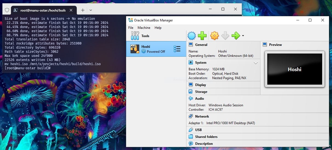Open the Start button dropdown arrow
The image size is (332, 150).
(x=243, y=36)
